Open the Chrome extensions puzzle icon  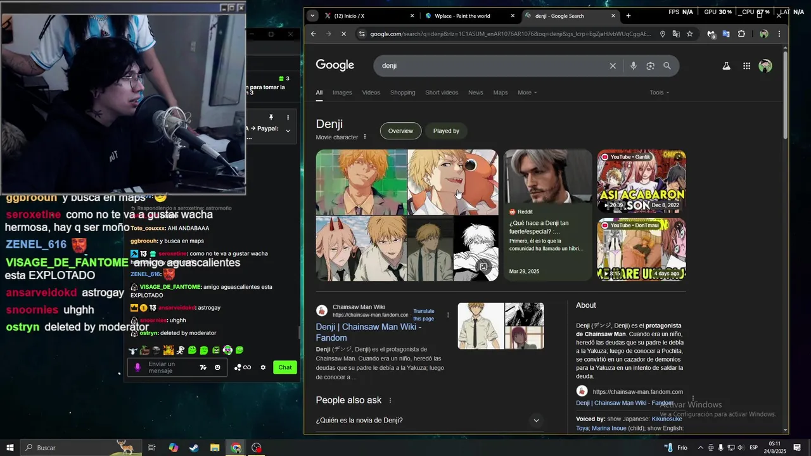[741, 34]
